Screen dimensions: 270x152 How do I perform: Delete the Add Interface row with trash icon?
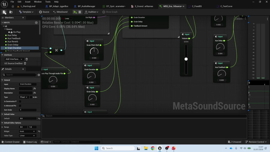[27, 59]
